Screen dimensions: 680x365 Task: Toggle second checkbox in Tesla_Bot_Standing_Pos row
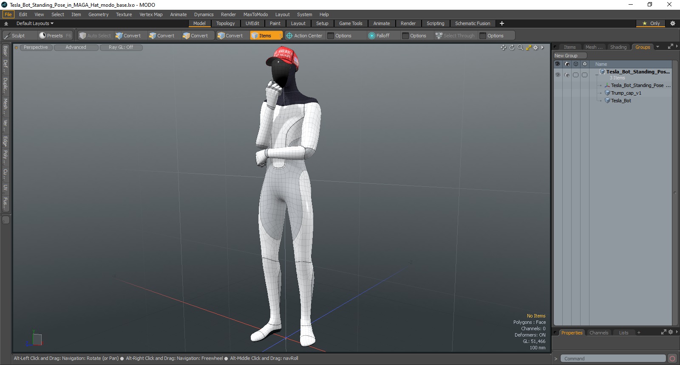pos(585,75)
